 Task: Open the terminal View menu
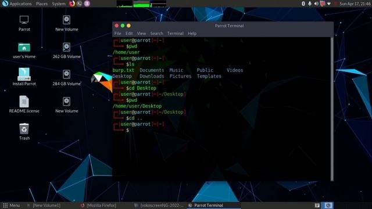[141, 34]
